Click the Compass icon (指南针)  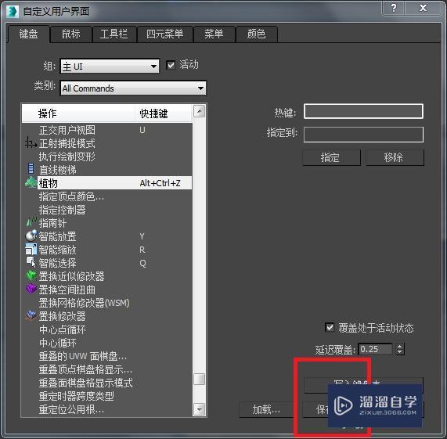pos(31,222)
